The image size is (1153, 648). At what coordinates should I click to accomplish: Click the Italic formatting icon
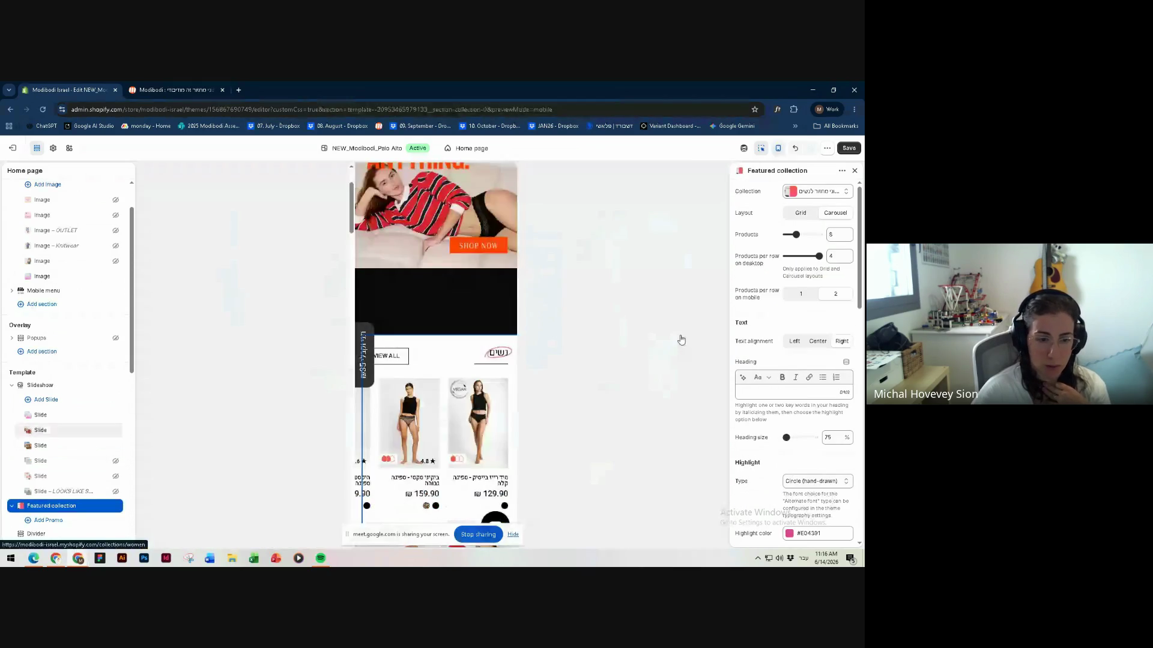[796, 377]
